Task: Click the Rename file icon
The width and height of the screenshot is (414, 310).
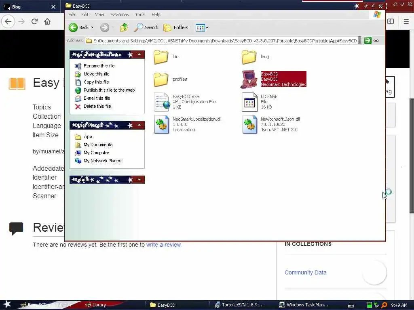Action: pos(78,66)
